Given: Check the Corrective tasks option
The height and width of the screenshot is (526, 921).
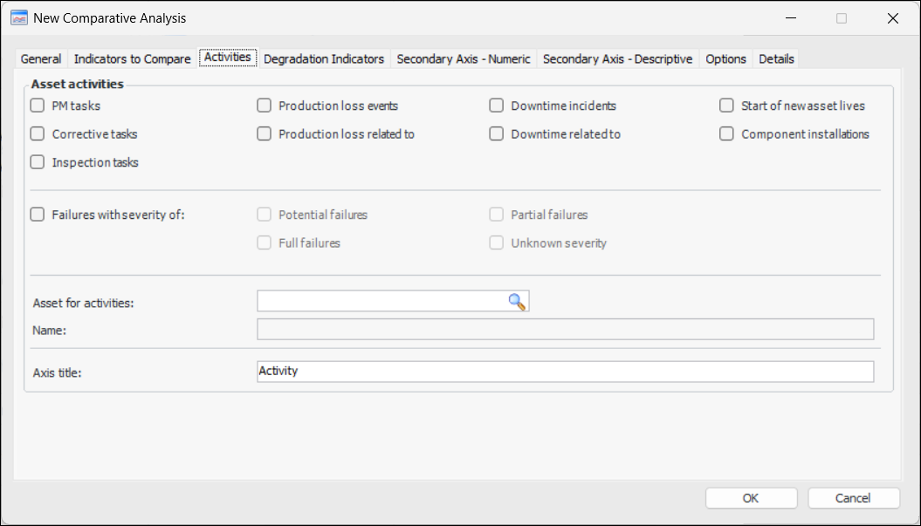Looking at the screenshot, I should tap(38, 134).
